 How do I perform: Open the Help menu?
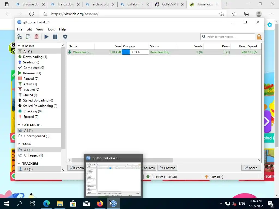(x=62, y=29)
